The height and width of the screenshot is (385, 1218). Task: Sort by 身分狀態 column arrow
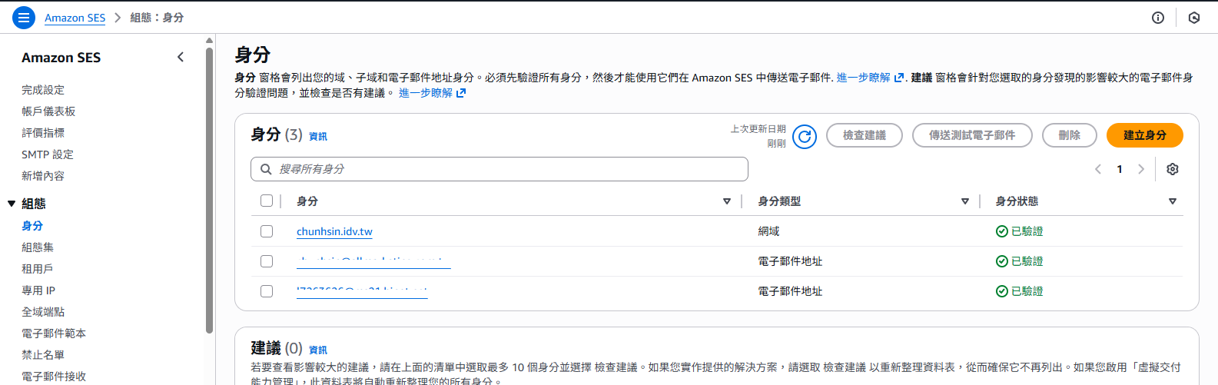click(x=1173, y=201)
